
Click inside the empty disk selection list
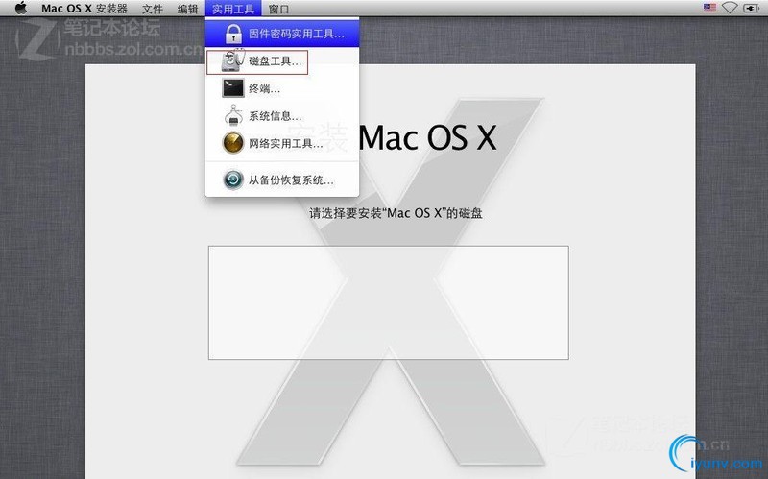tap(389, 302)
